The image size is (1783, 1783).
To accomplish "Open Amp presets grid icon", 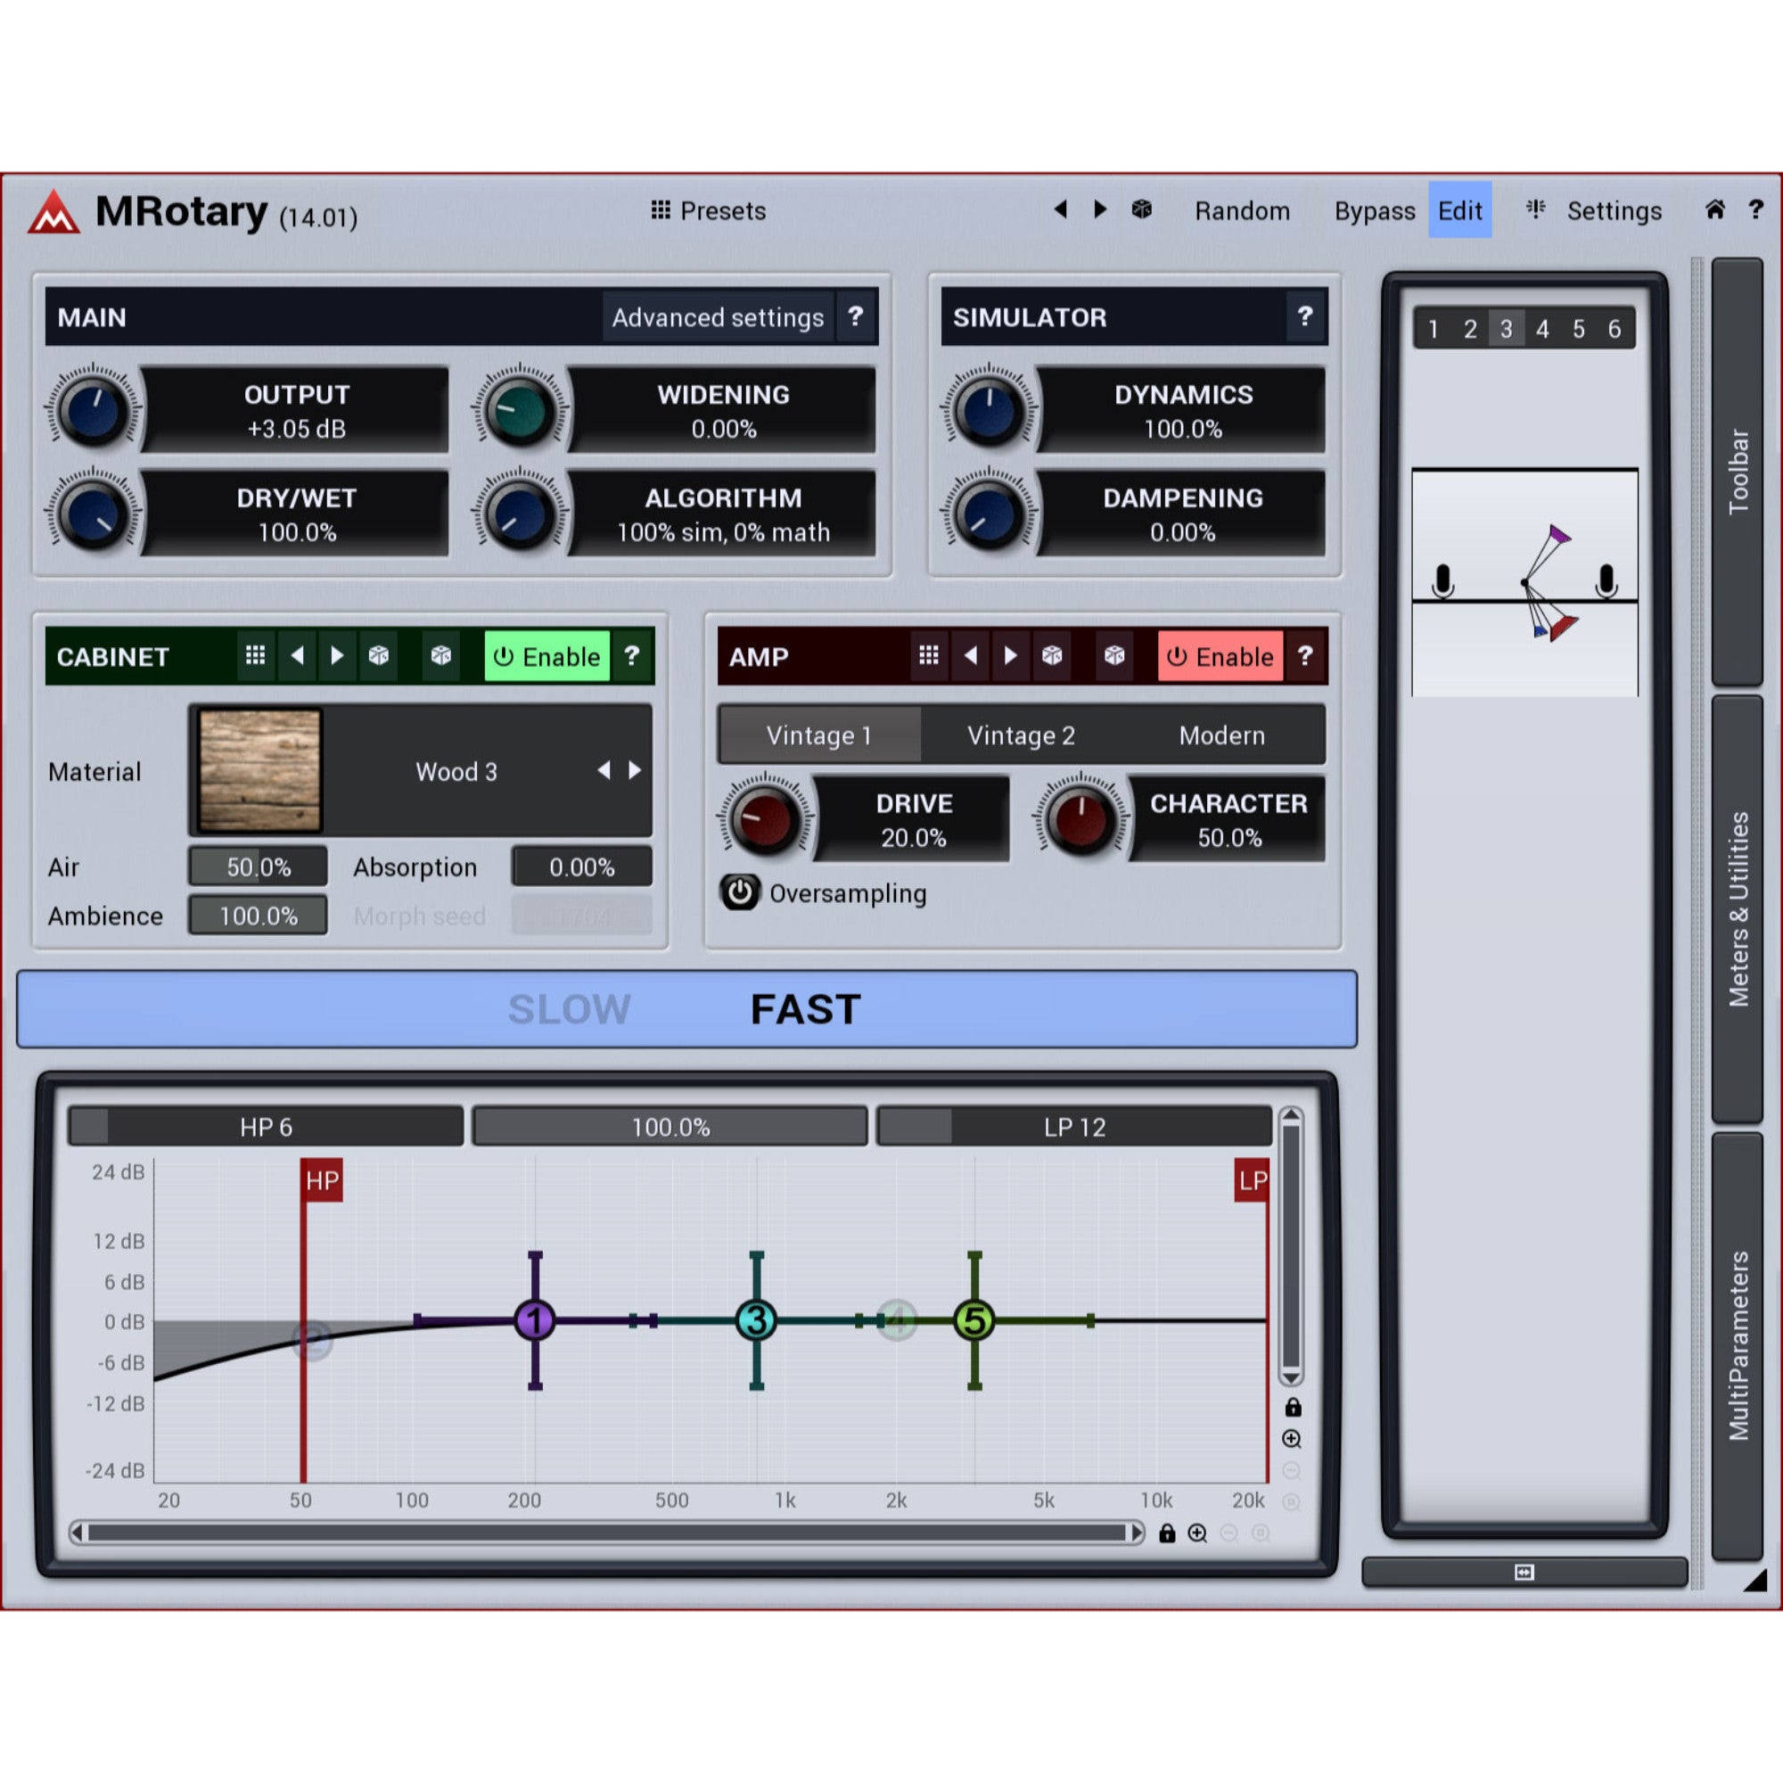I will (929, 655).
